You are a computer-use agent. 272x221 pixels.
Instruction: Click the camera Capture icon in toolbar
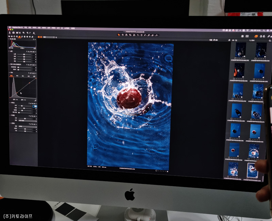tap(13, 33)
